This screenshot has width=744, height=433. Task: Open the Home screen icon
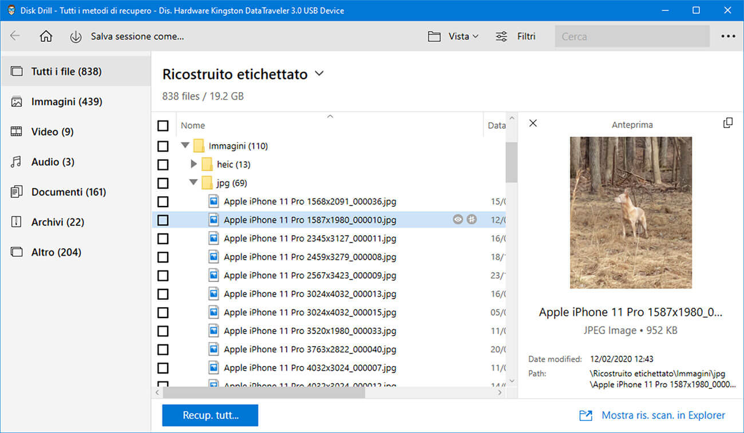pos(46,36)
